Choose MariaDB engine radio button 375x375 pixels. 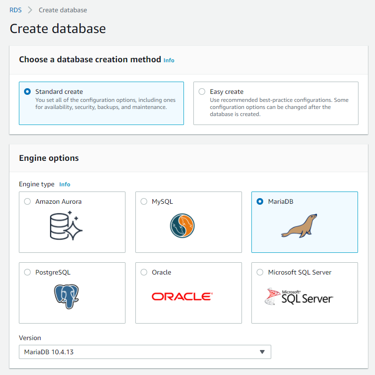pyautogui.click(x=260, y=201)
